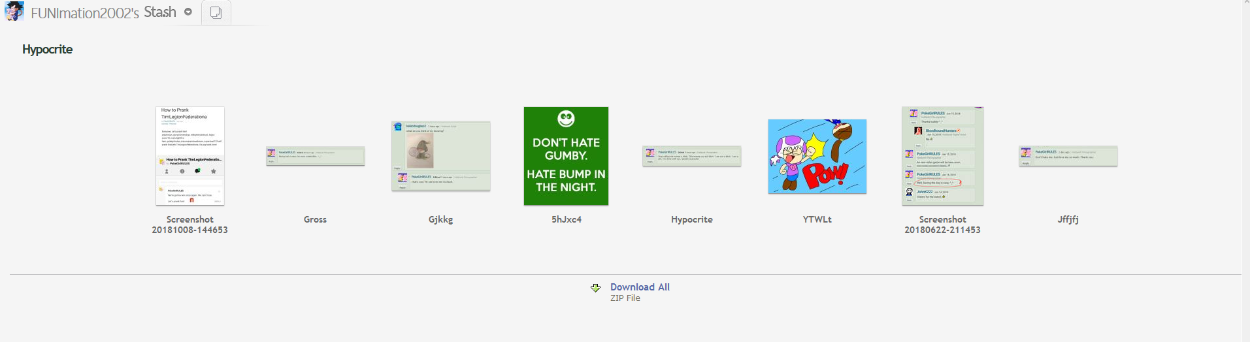Click the YTWLt item label
The height and width of the screenshot is (342, 1250).
click(x=817, y=219)
